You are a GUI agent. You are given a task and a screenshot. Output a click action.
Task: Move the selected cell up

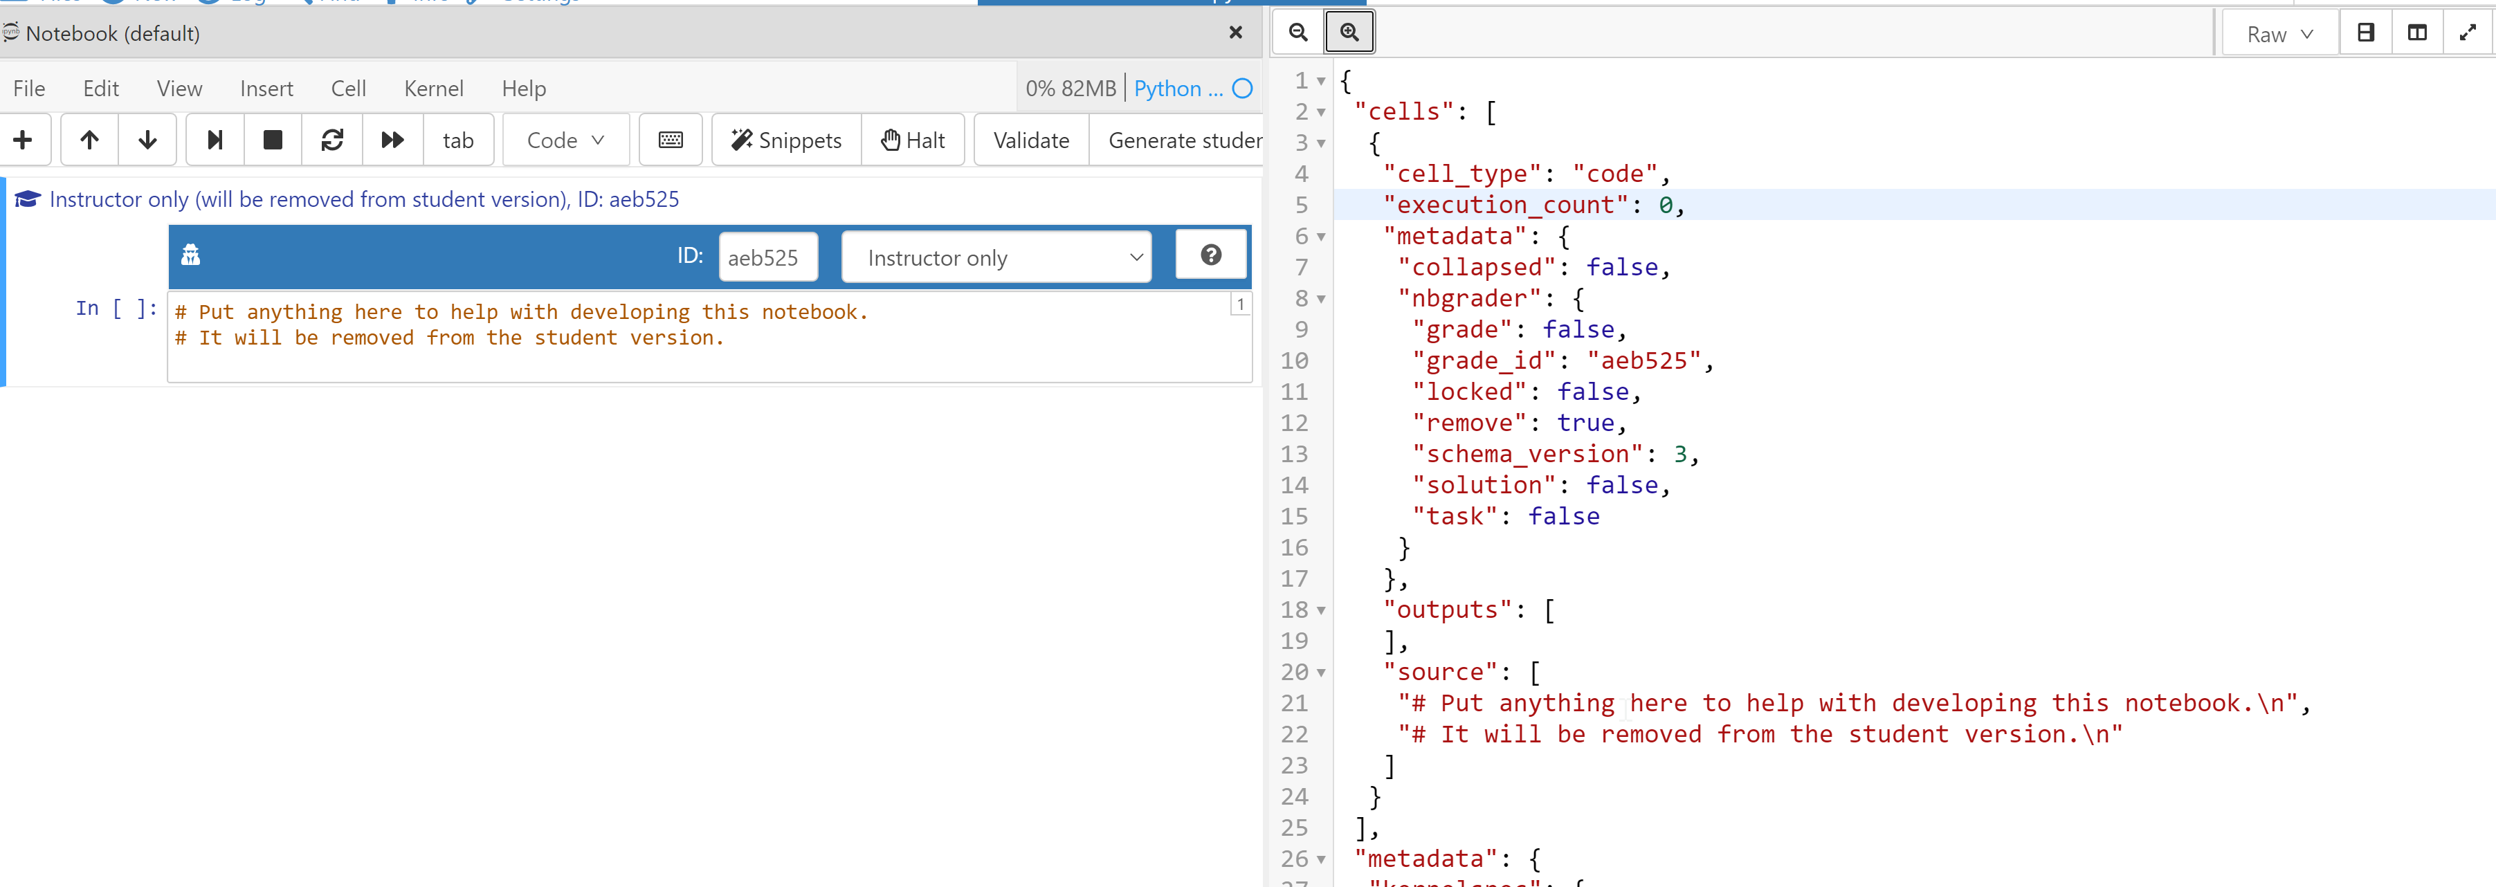88,140
